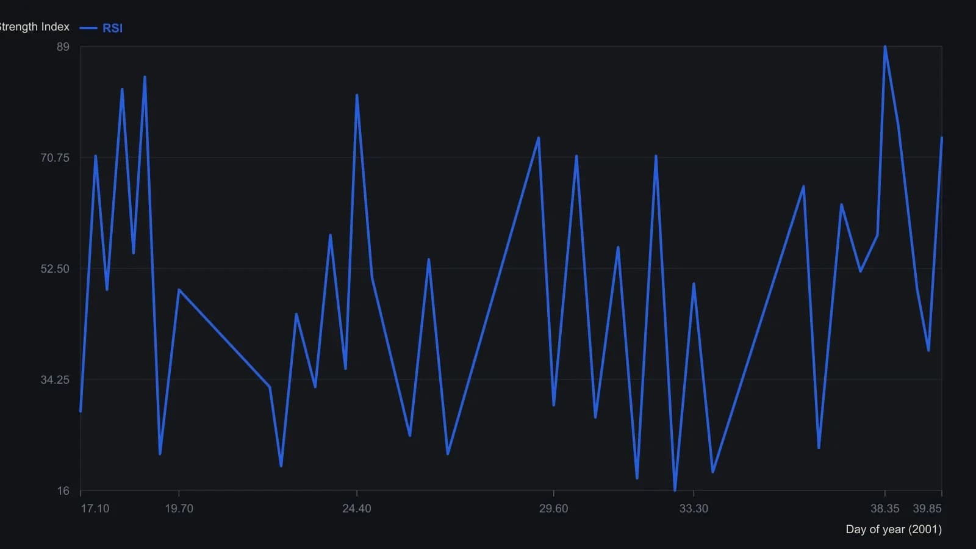Click the RSI legend color line
The width and height of the screenshot is (976, 549).
(88, 28)
